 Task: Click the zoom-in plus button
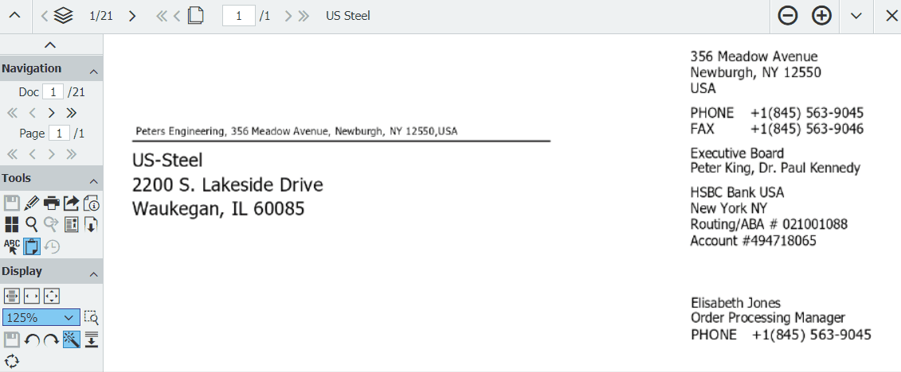821,16
